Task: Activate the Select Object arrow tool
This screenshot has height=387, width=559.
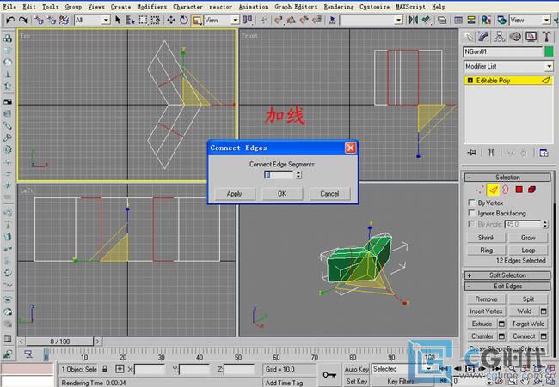Action: (118, 21)
